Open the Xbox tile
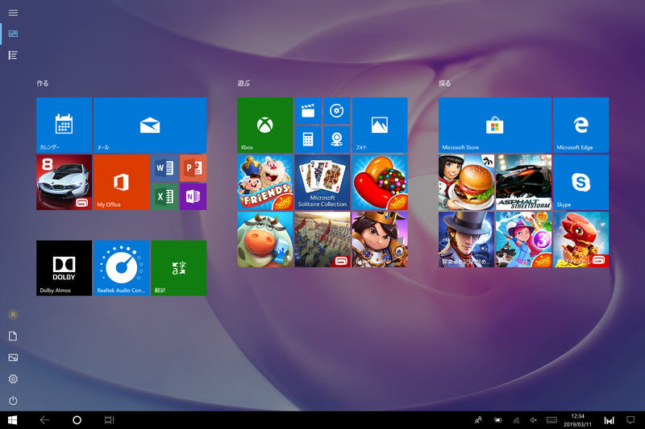Screen dimensions: 645x429 coord(265,125)
